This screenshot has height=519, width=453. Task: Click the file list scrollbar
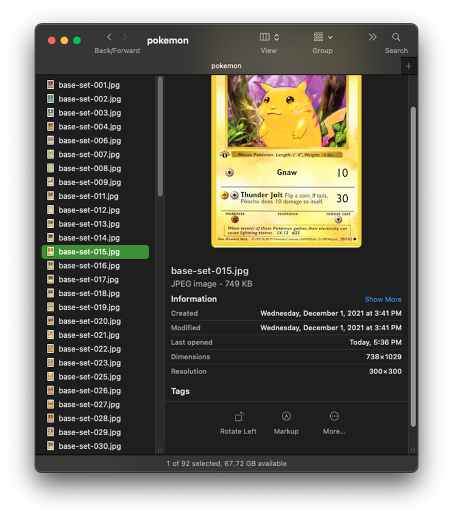[160, 137]
